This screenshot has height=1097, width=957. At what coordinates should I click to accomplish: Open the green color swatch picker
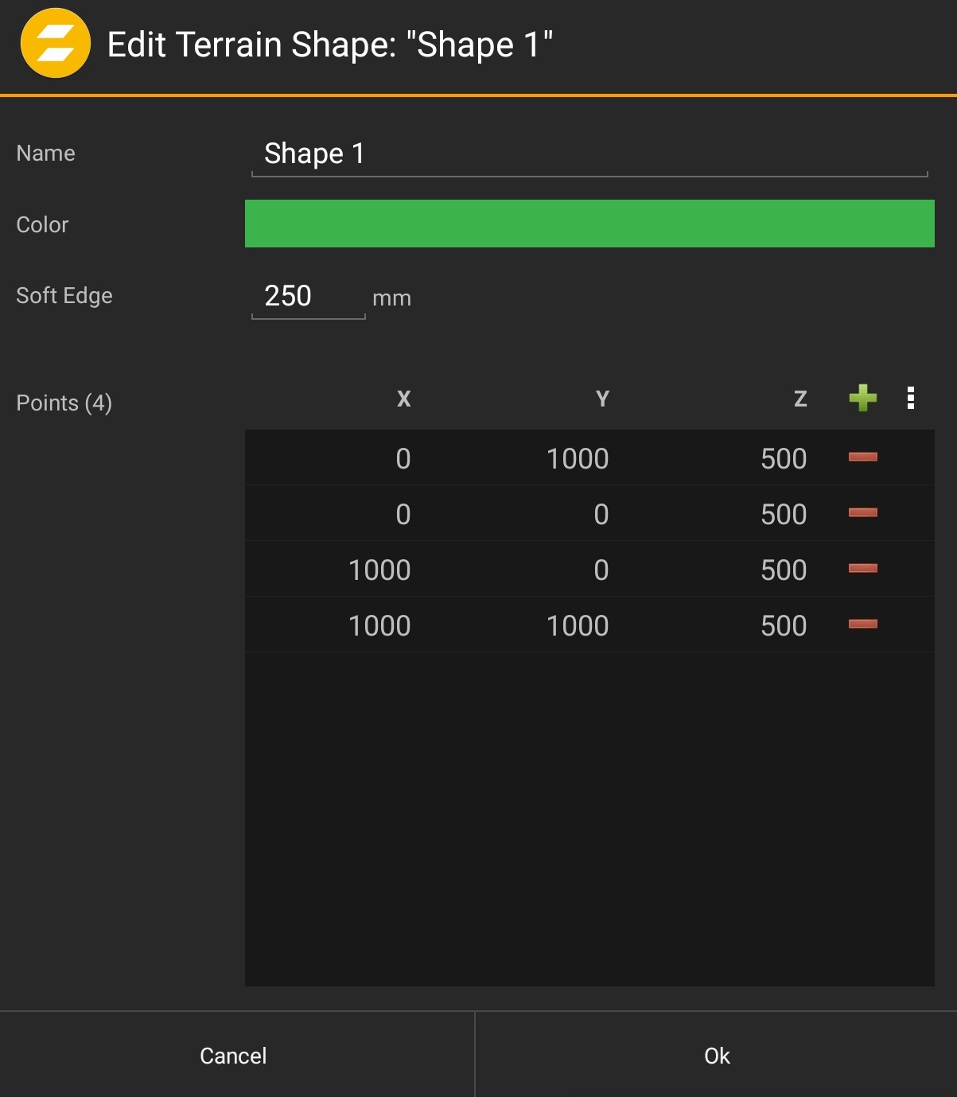(589, 224)
